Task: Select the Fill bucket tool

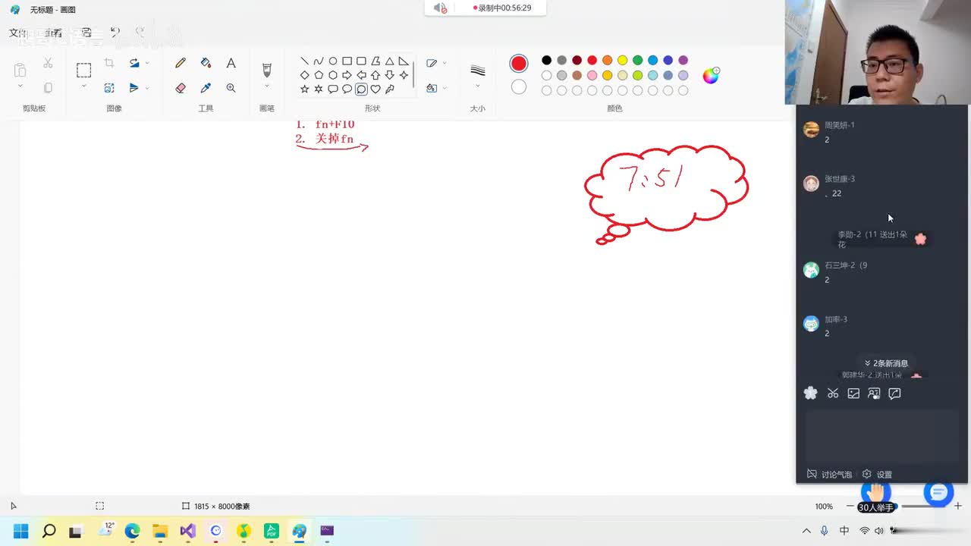Action: (x=206, y=63)
